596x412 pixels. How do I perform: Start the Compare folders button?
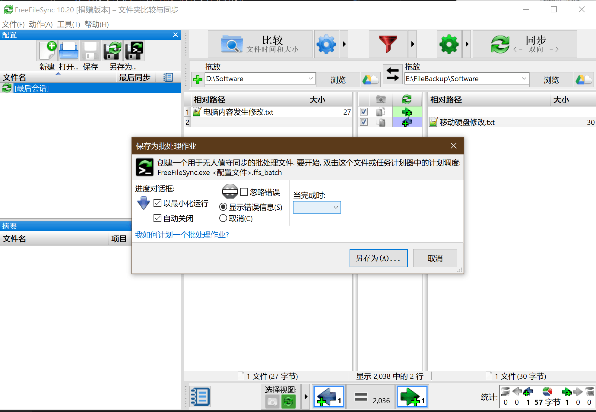[260, 44]
